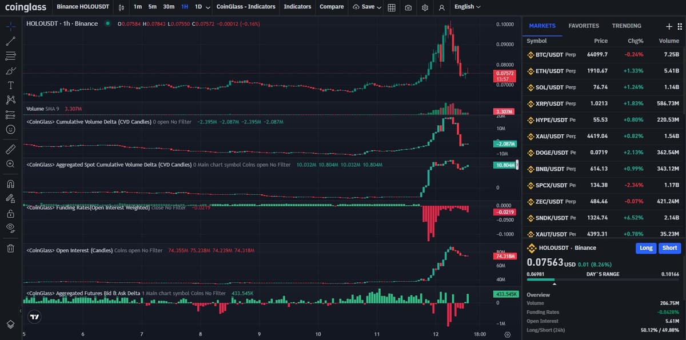Select HYPE/USDT row
This screenshot has height=340, width=686.
coord(603,120)
